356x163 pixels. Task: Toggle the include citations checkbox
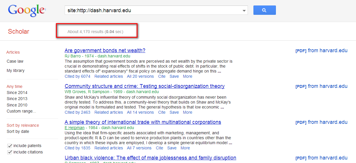pos(10,152)
